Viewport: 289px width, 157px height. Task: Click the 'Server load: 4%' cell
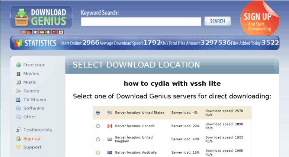pyautogui.click(x=184, y=113)
